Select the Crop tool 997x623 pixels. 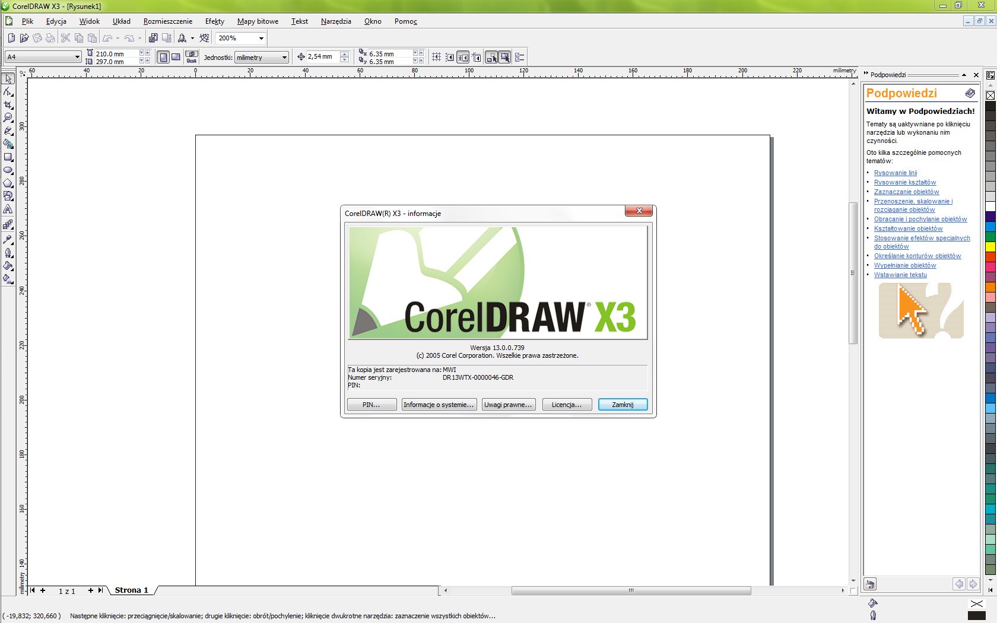(x=8, y=105)
